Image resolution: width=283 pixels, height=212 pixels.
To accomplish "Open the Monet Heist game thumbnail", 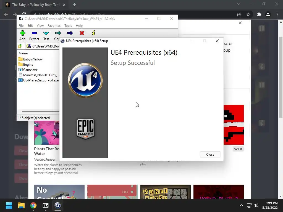I will point(166,192).
